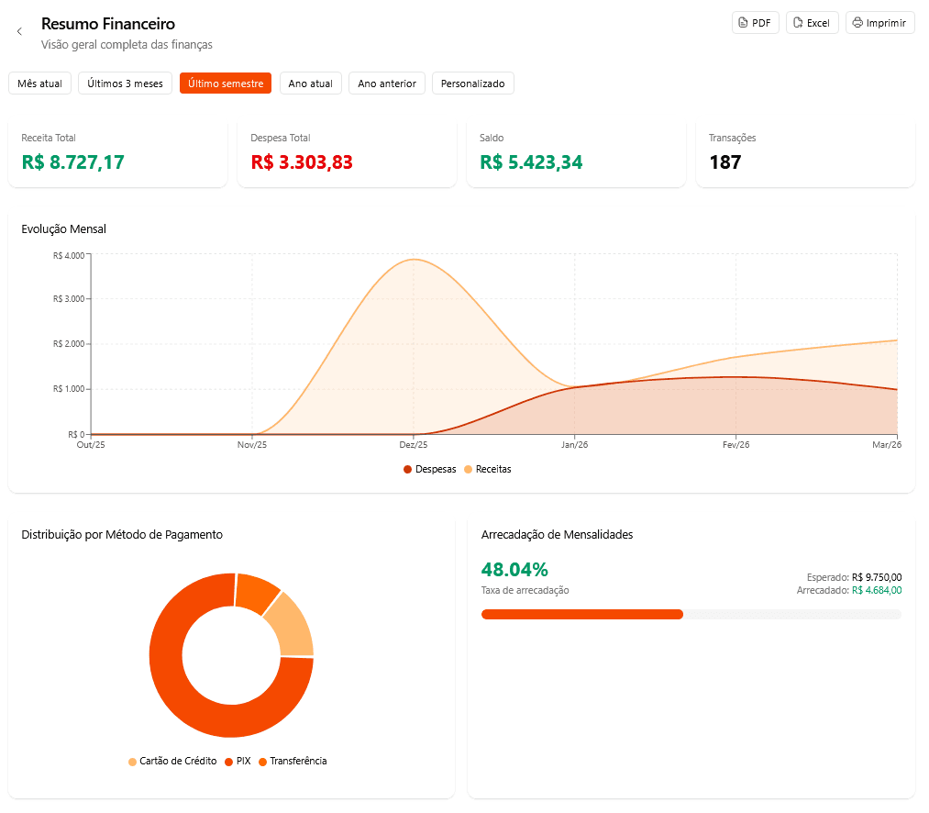Screen dimensions: 929x813
Task: Click the back arrow icon
Action: tap(19, 31)
